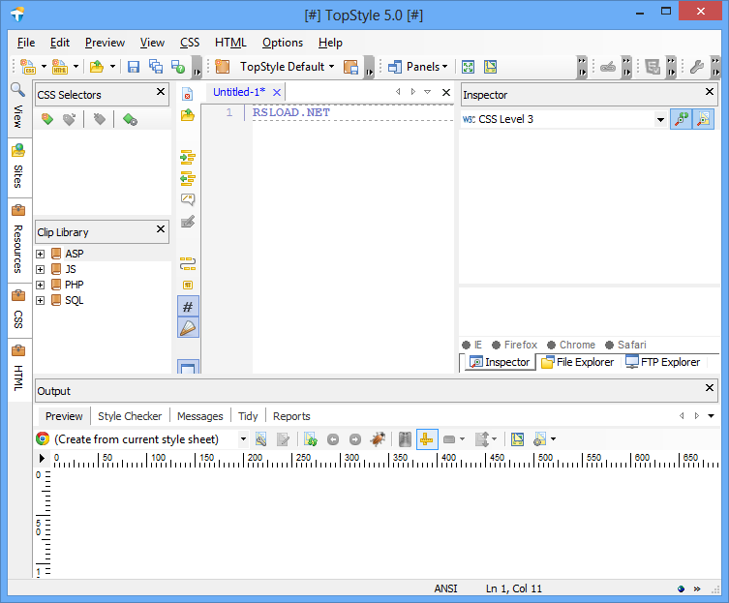
Task: Expand the SQL clip library node
Action: 41,301
